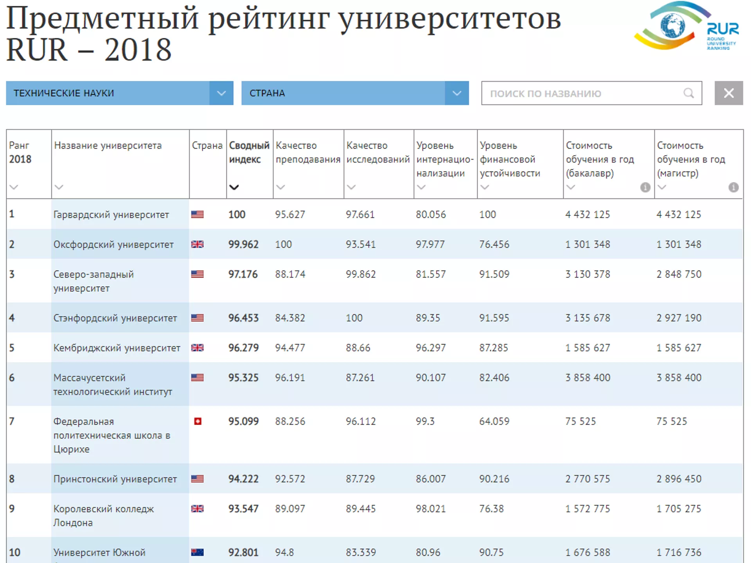This screenshot has height=563, width=751.
Task: Click US flag in Принстонский row
Action: coord(197,479)
